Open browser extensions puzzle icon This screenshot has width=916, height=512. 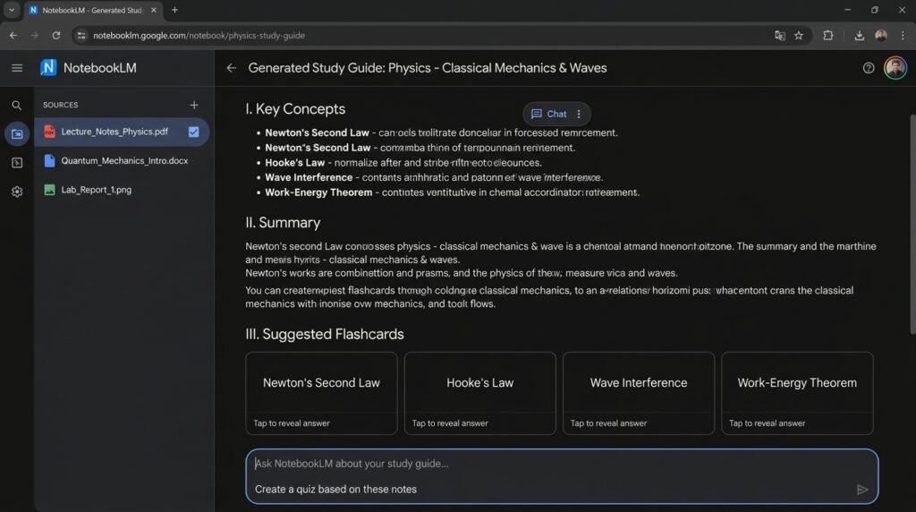pyautogui.click(x=827, y=36)
